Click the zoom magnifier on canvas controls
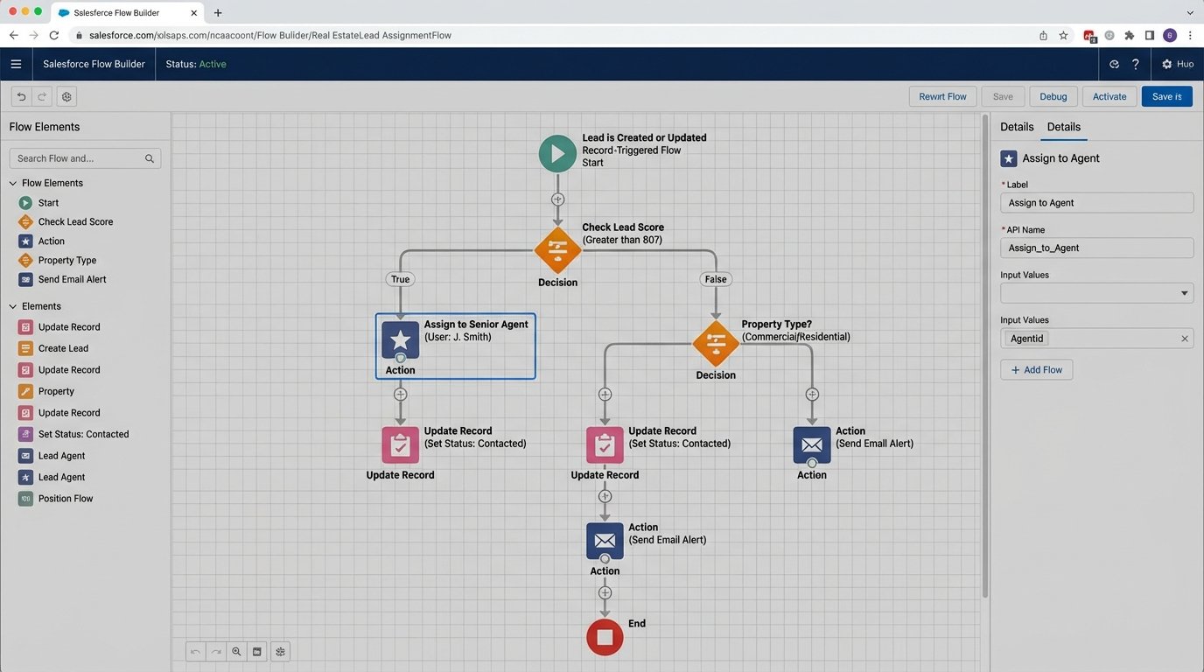 coord(236,651)
